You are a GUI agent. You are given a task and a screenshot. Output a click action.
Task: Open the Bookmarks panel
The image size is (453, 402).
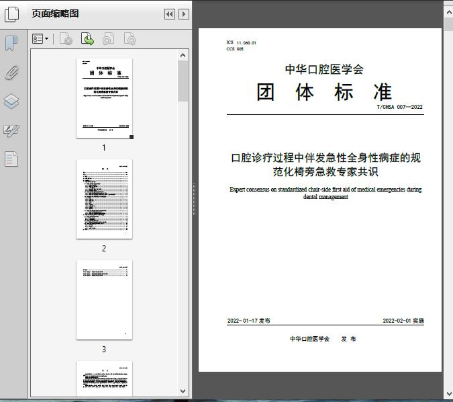pyautogui.click(x=11, y=44)
